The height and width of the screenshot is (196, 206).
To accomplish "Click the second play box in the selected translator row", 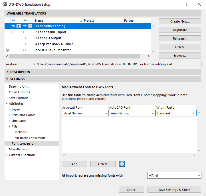I will point(30,26).
